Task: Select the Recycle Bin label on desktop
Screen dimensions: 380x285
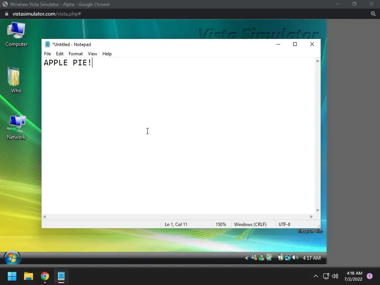Action: coord(310,230)
